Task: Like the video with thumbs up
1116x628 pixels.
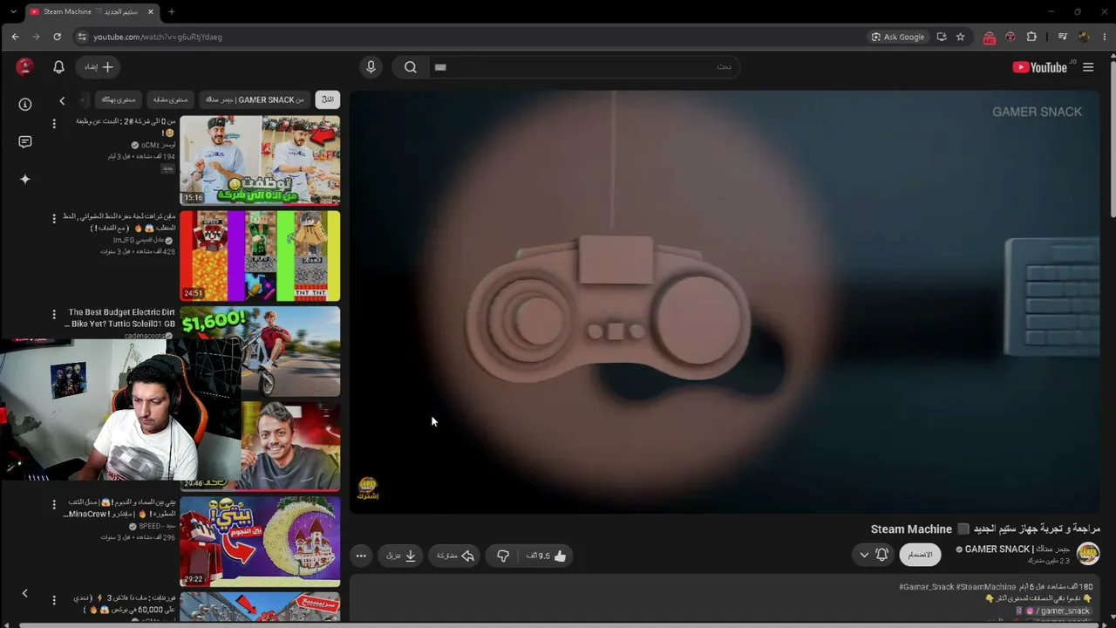Action: [546, 556]
